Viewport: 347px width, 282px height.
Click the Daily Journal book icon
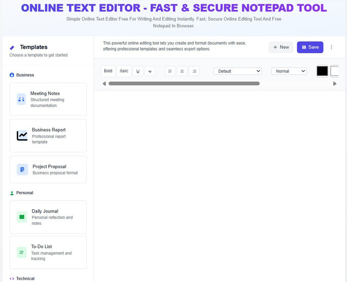click(22, 217)
